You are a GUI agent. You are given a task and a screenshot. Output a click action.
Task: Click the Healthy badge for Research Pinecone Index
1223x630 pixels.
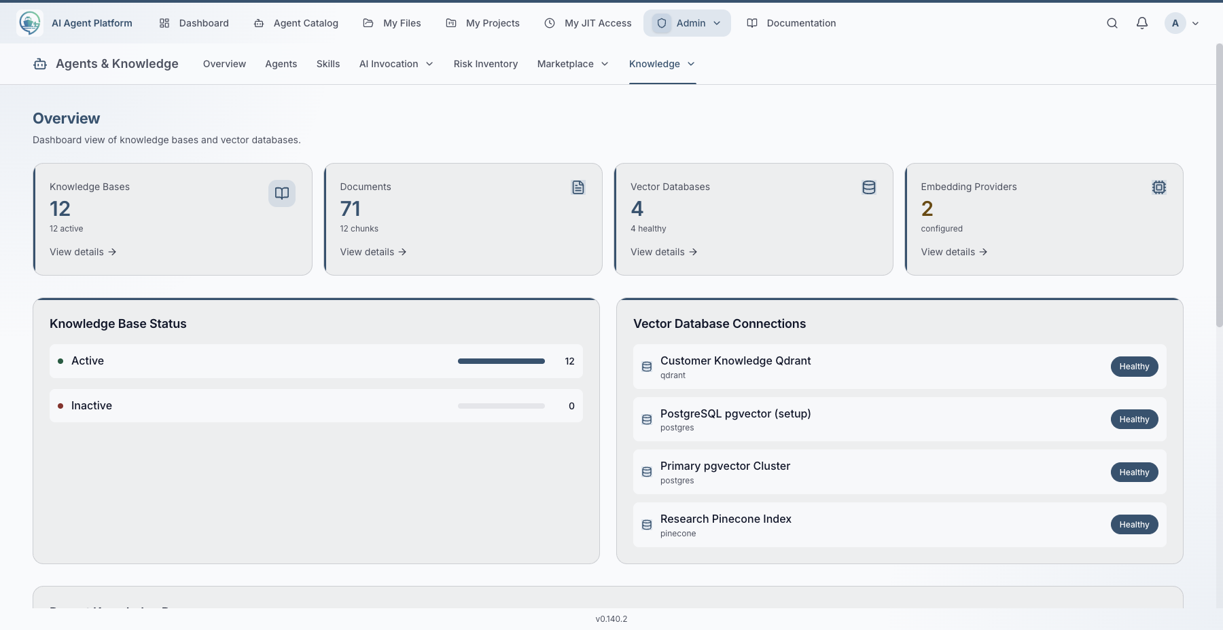point(1134,525)
